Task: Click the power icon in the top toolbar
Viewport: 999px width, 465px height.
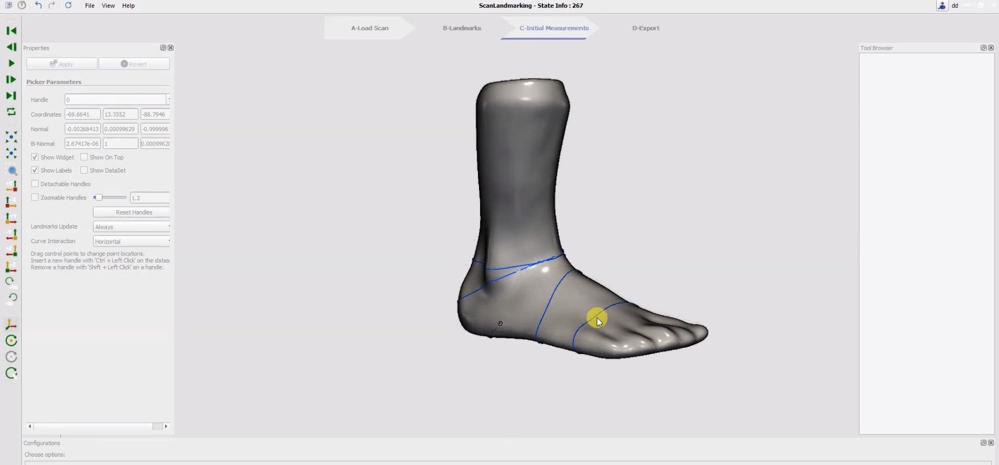Action: (x=22, y=5)
